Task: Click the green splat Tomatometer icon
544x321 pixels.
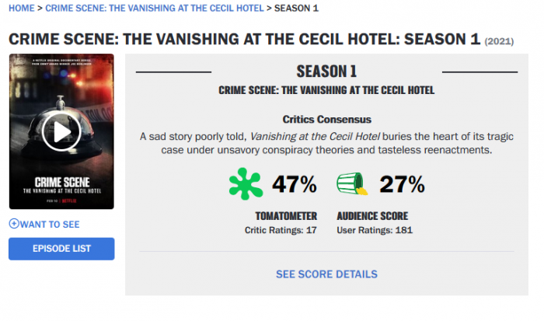Action: 246,184
